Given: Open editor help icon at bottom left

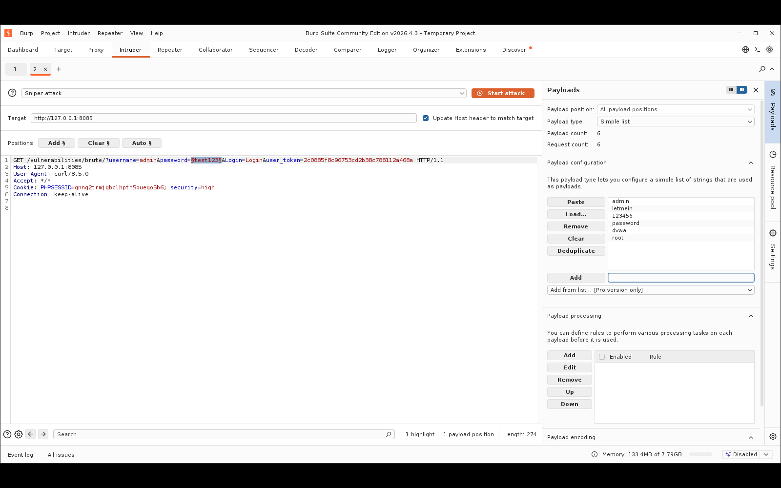Looking at the screenshot, I should click(x=7, y=434).
